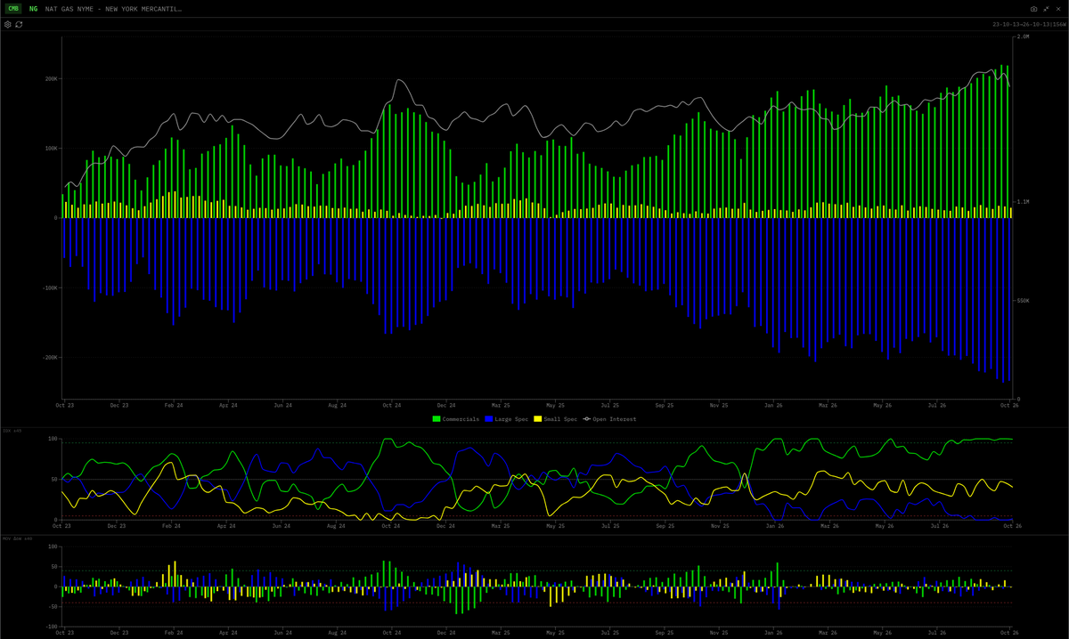This screenshot has height=639, width=1069.
Task: Click the green Commercials legend swatch
Action: 436,418
